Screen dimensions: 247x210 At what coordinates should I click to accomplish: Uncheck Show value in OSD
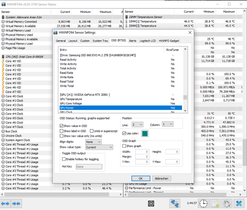[x=62, y=126]
